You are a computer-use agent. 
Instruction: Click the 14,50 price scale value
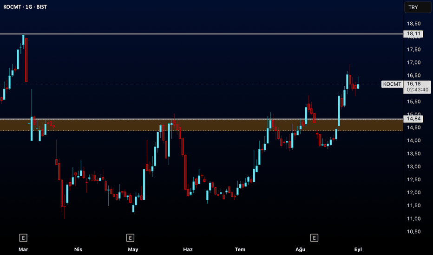[413, 127]
